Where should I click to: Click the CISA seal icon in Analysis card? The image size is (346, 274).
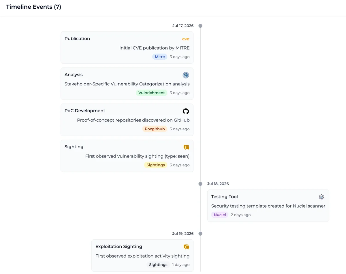pos(186,75)
